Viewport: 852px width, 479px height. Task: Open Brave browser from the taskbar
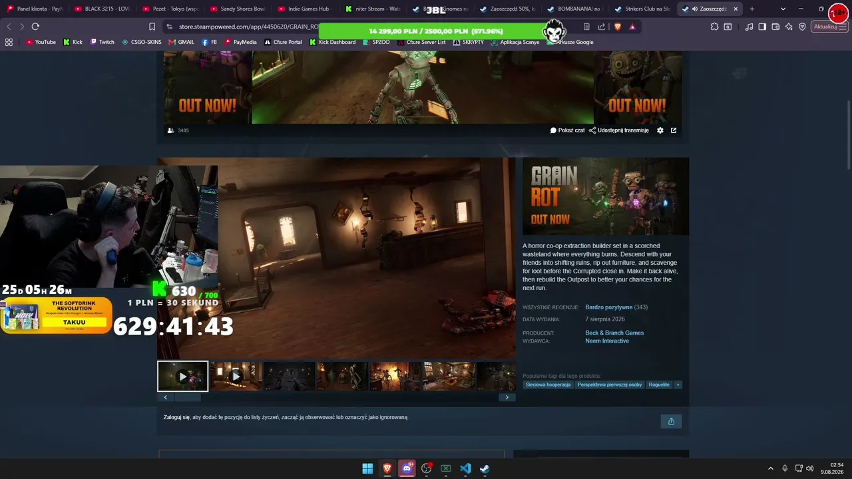point(387,468)
